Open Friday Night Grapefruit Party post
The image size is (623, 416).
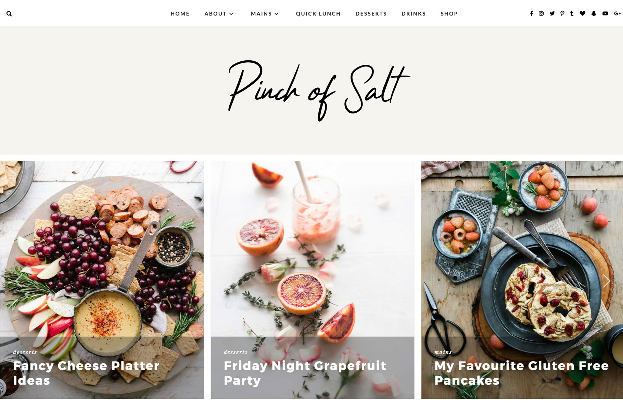[x=305, y=373]
